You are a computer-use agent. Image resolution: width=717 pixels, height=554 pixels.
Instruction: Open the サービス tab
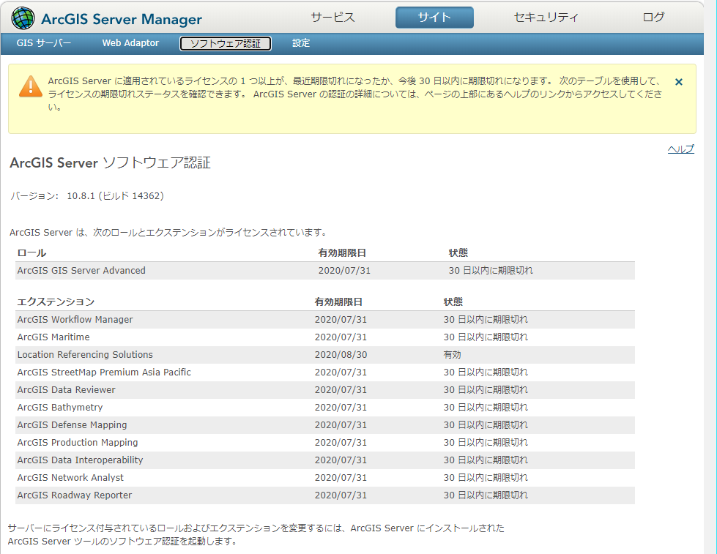pos(333,18)
